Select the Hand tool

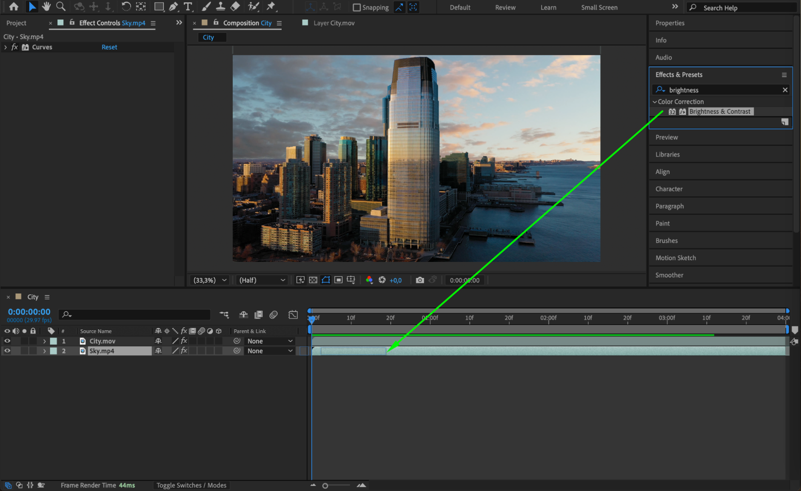point(46,6)
